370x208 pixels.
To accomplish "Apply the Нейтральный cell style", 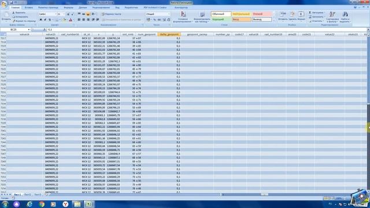I will point(241,14).
